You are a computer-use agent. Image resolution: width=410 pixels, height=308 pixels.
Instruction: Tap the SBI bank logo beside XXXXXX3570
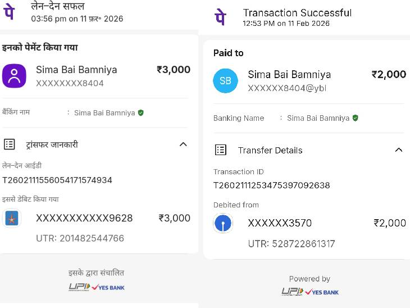(223, 223)
